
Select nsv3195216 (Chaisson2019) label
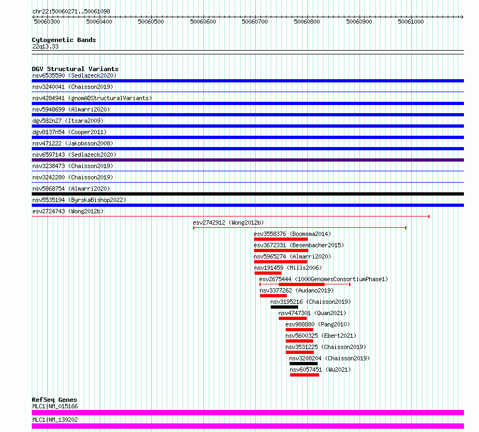(x=311, y=302)
